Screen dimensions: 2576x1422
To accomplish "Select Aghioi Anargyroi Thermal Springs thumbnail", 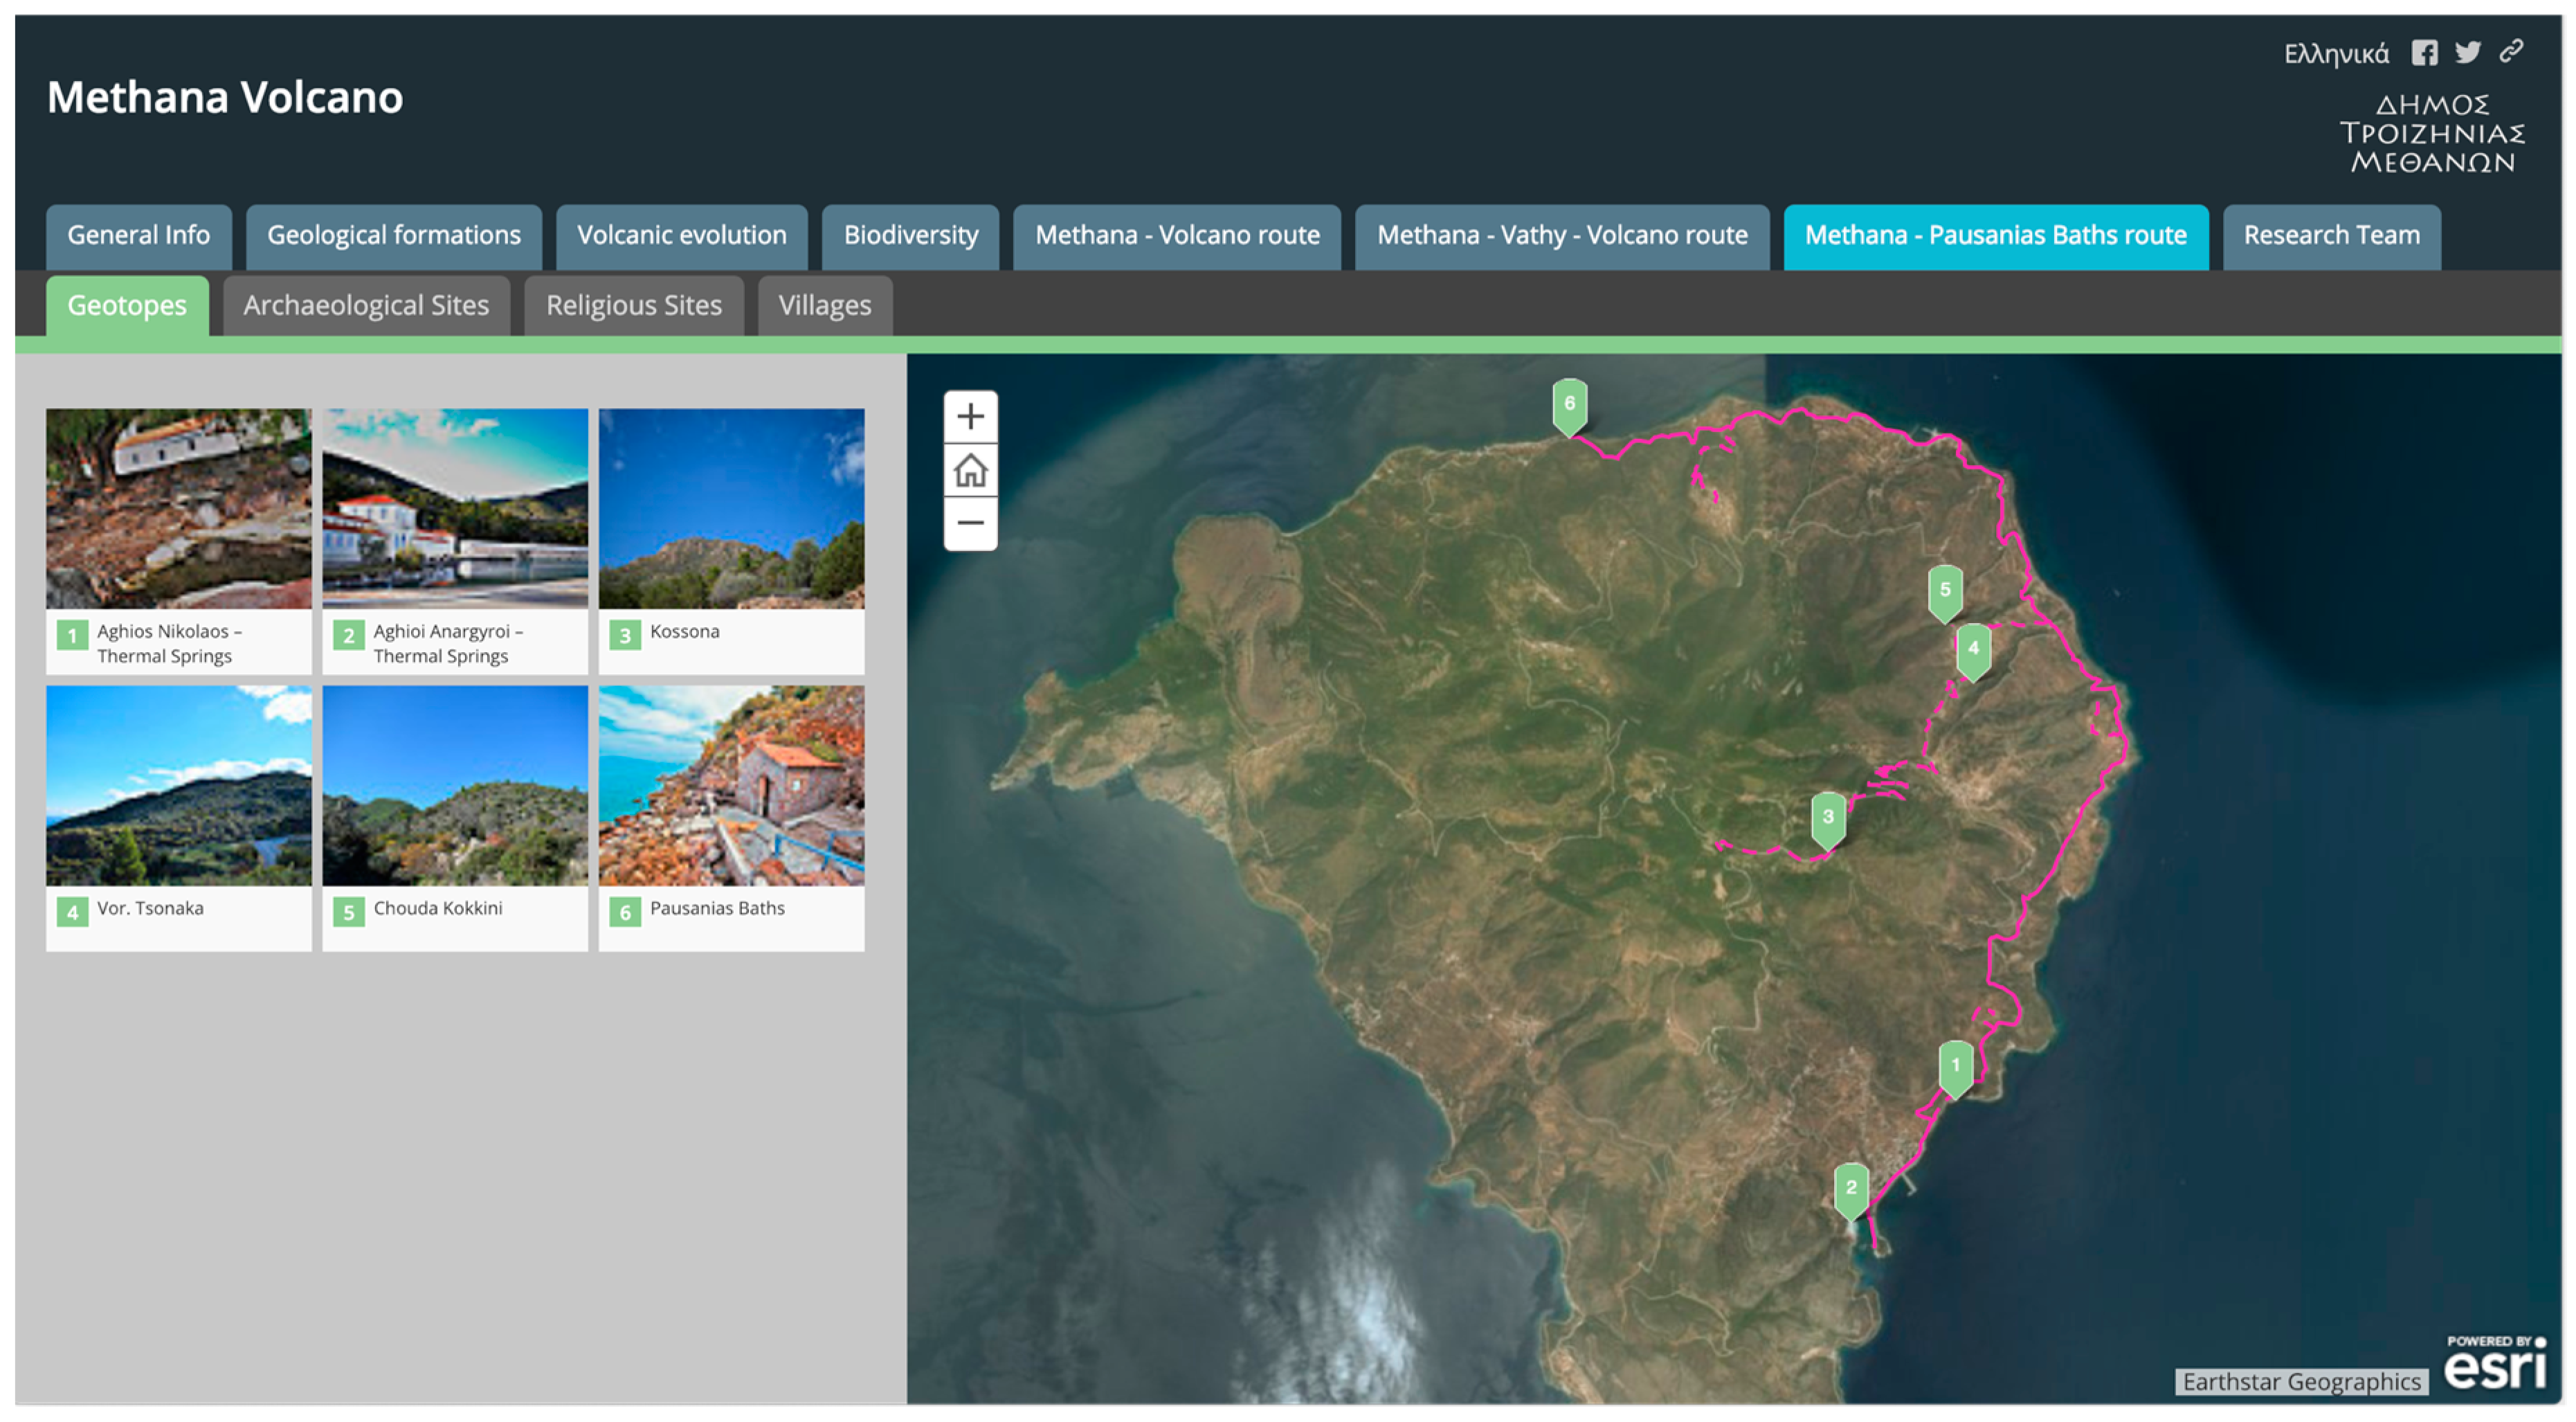I will point(455,510).
